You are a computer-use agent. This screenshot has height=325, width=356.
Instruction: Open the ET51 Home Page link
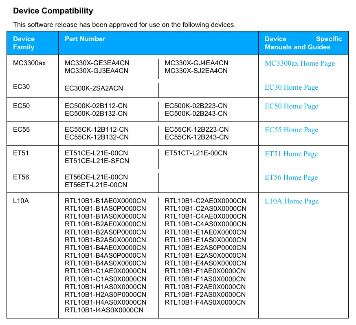click(x=291, y=154)
